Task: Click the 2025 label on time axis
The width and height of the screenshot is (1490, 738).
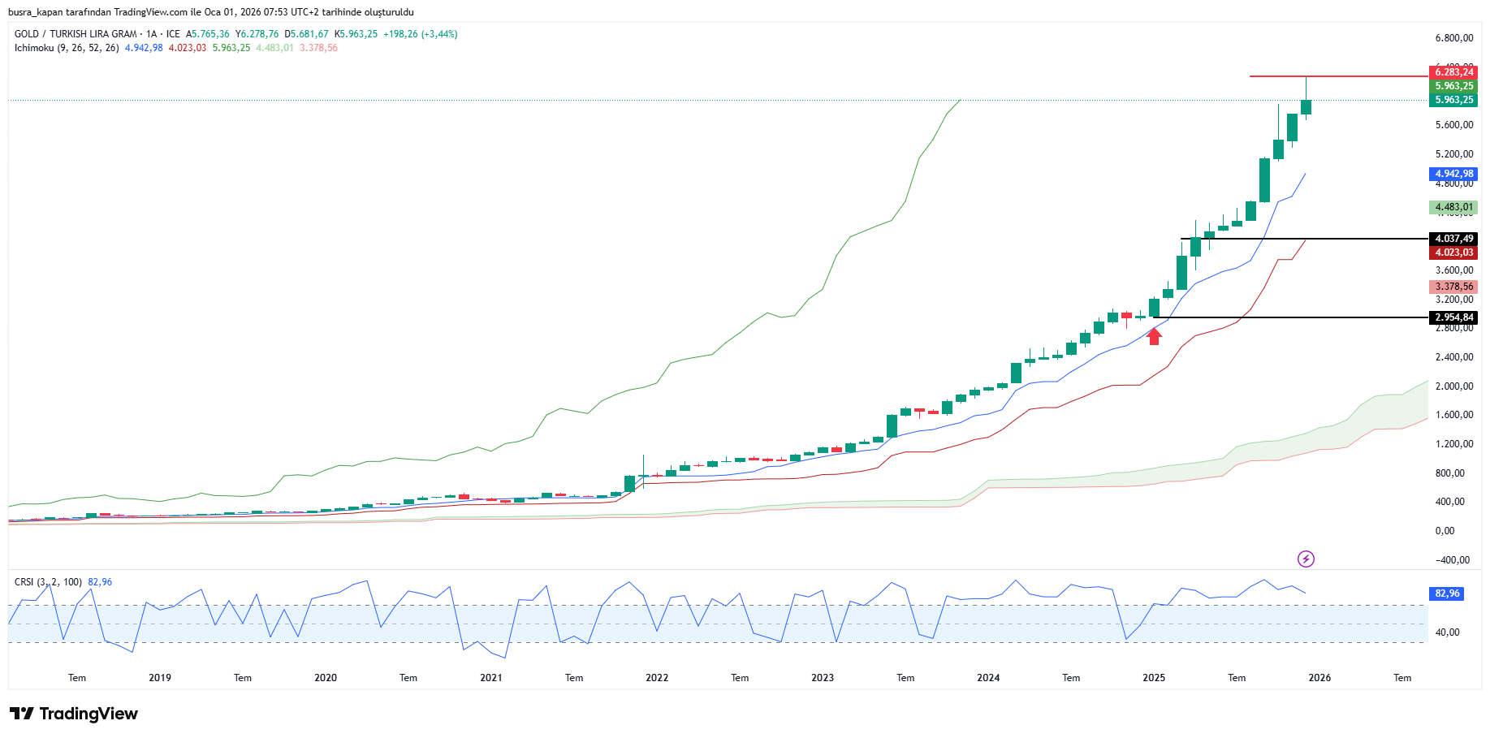Action: tap(1154, 678)
